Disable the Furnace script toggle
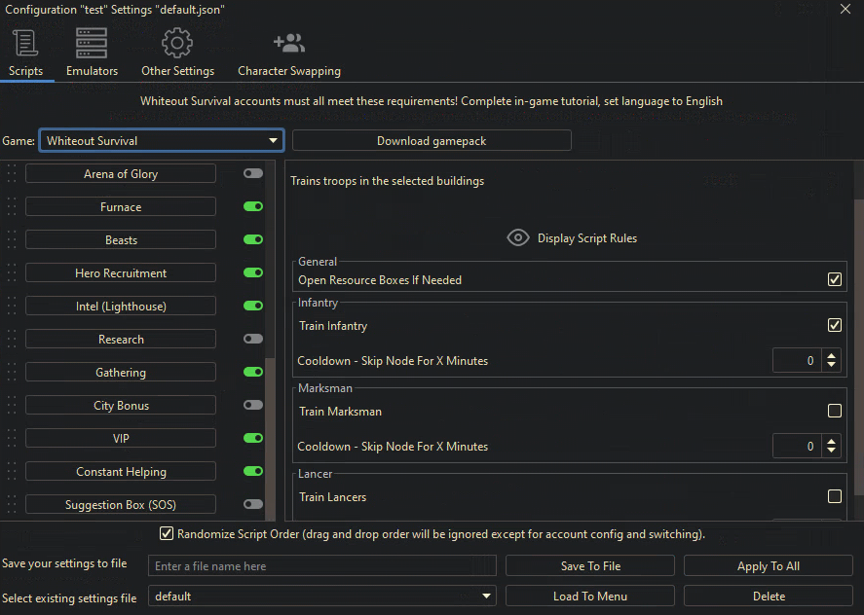 253,206
